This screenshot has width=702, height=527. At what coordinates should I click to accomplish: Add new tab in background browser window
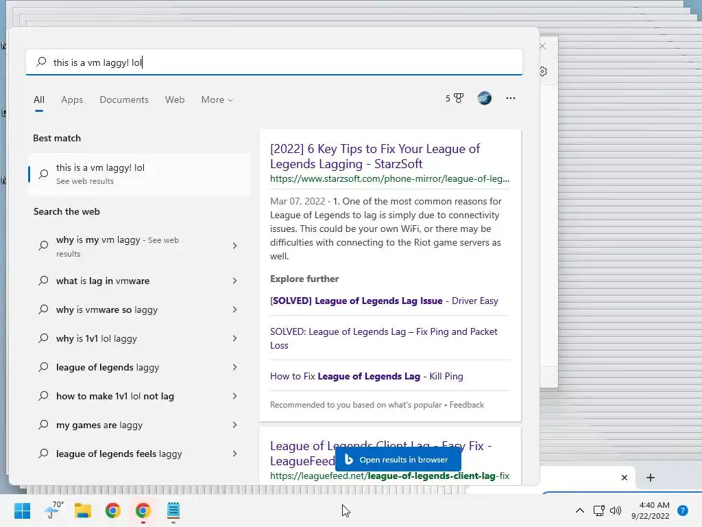click(x=651, y=478)
